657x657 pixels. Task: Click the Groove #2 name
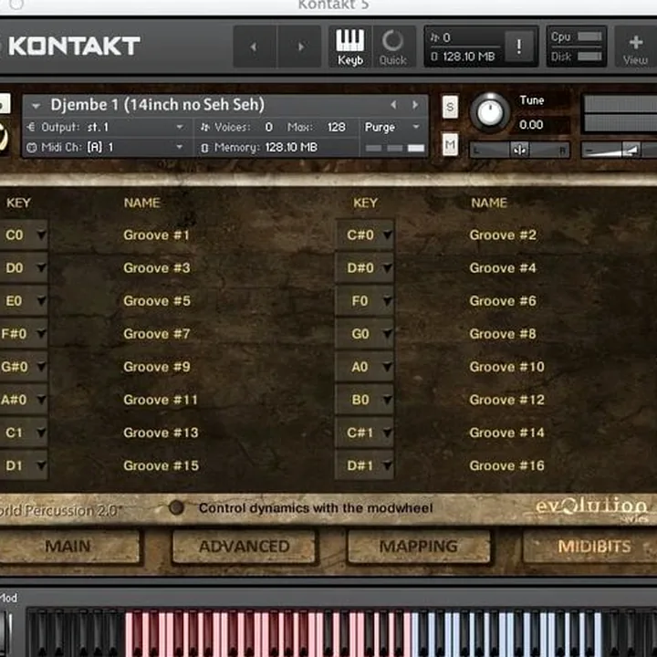[503, 235]
